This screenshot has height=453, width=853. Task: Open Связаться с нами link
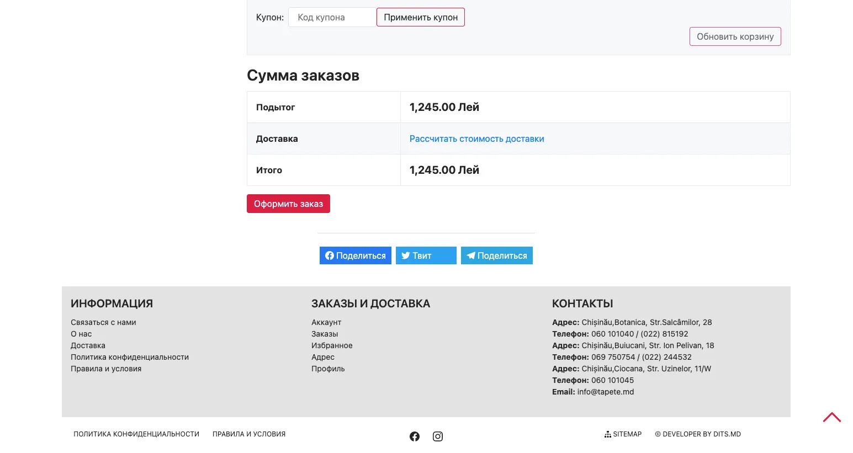(x=103, y=322)
